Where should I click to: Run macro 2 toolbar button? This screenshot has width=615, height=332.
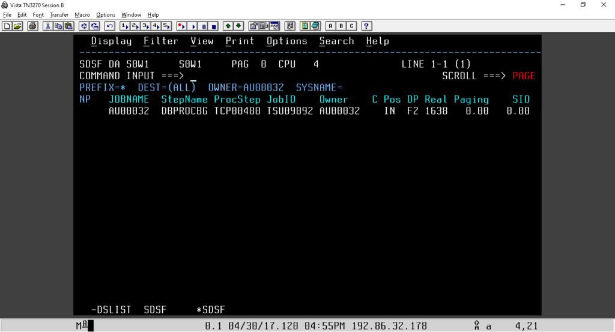click(x=135, y=26)
